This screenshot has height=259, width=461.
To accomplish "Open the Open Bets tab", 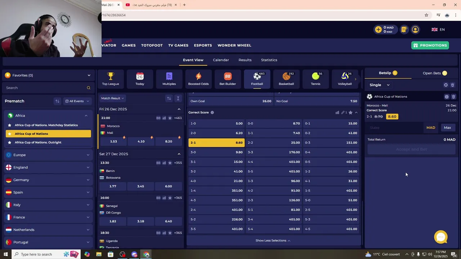I will [435, 73].
